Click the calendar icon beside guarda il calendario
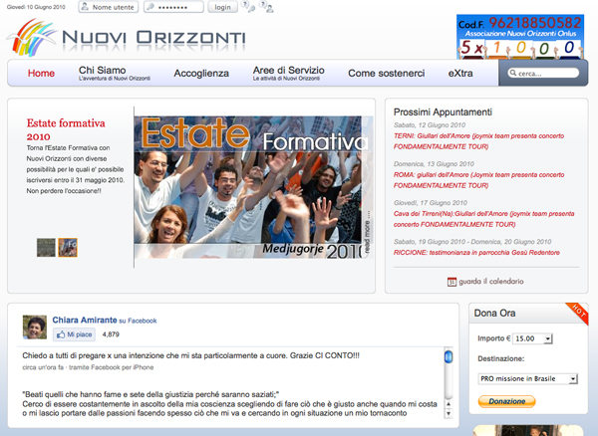Image resolution: width=598 pixels, height=436 pixels. click(451, 282)
